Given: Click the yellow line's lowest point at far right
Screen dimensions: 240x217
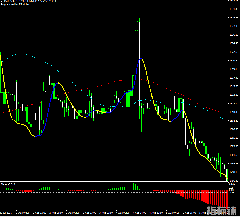Looking at the screenshot, I should 228,179.
